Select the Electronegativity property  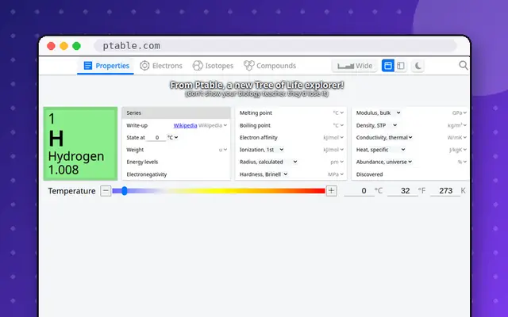tap(146, 174)
